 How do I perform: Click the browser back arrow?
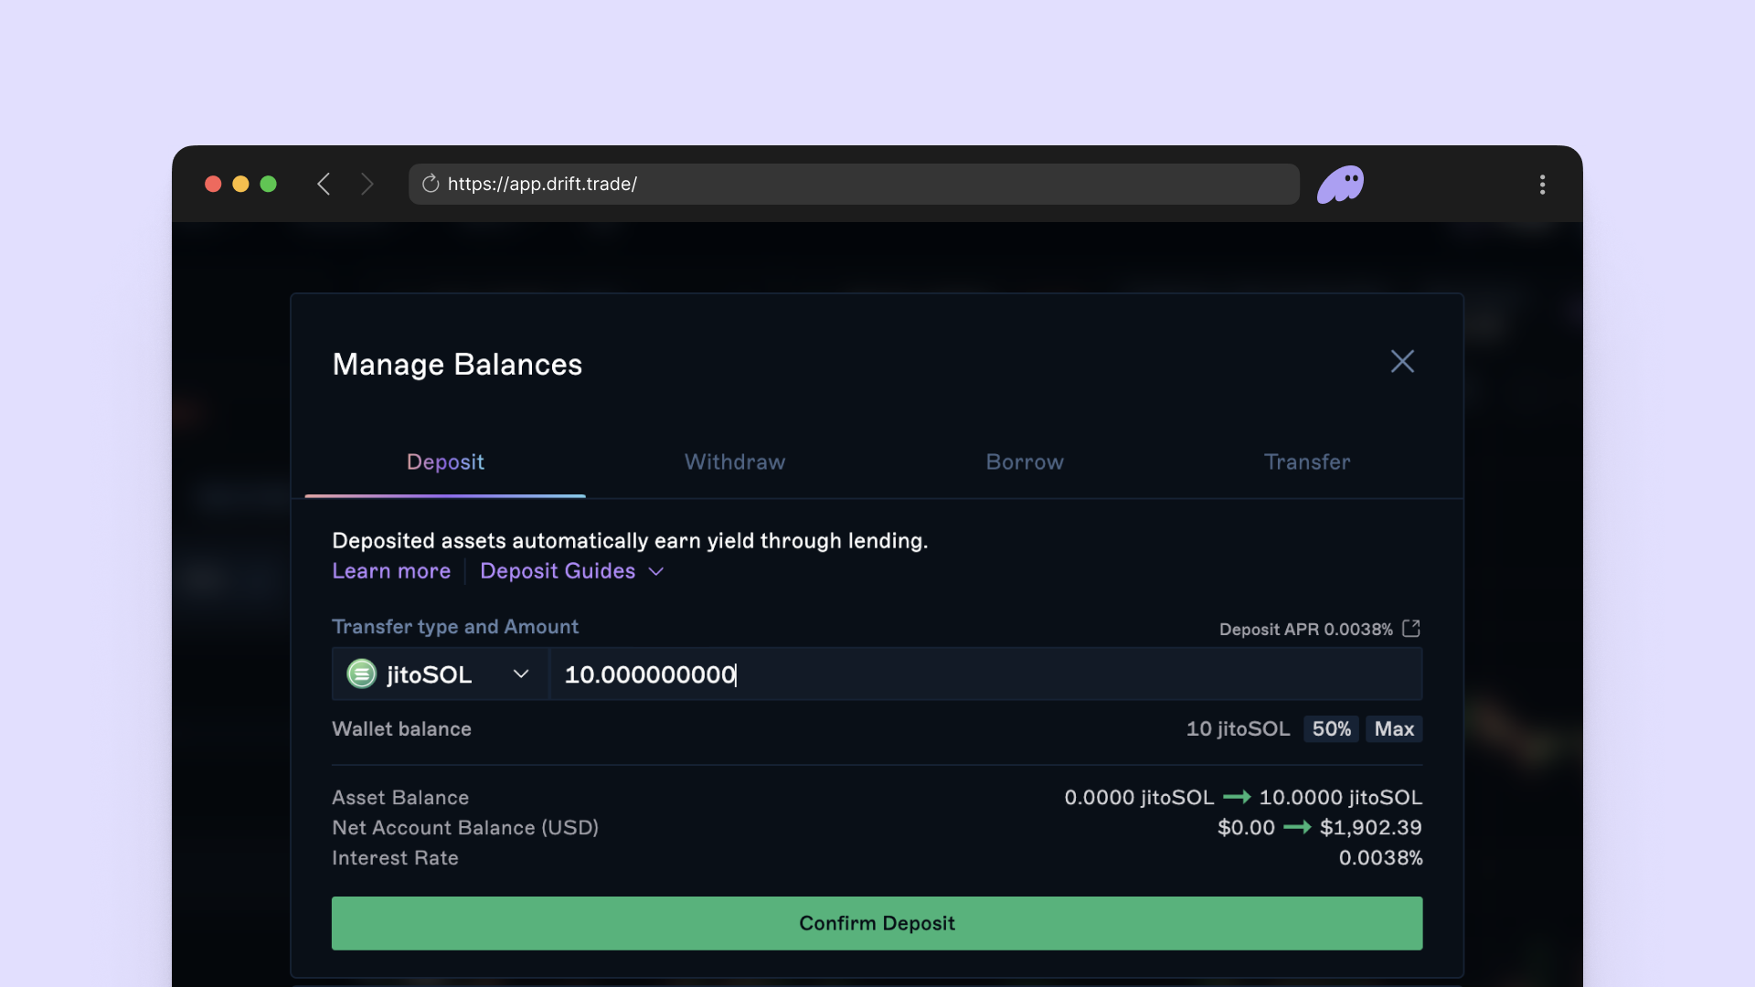pos(324,184)
